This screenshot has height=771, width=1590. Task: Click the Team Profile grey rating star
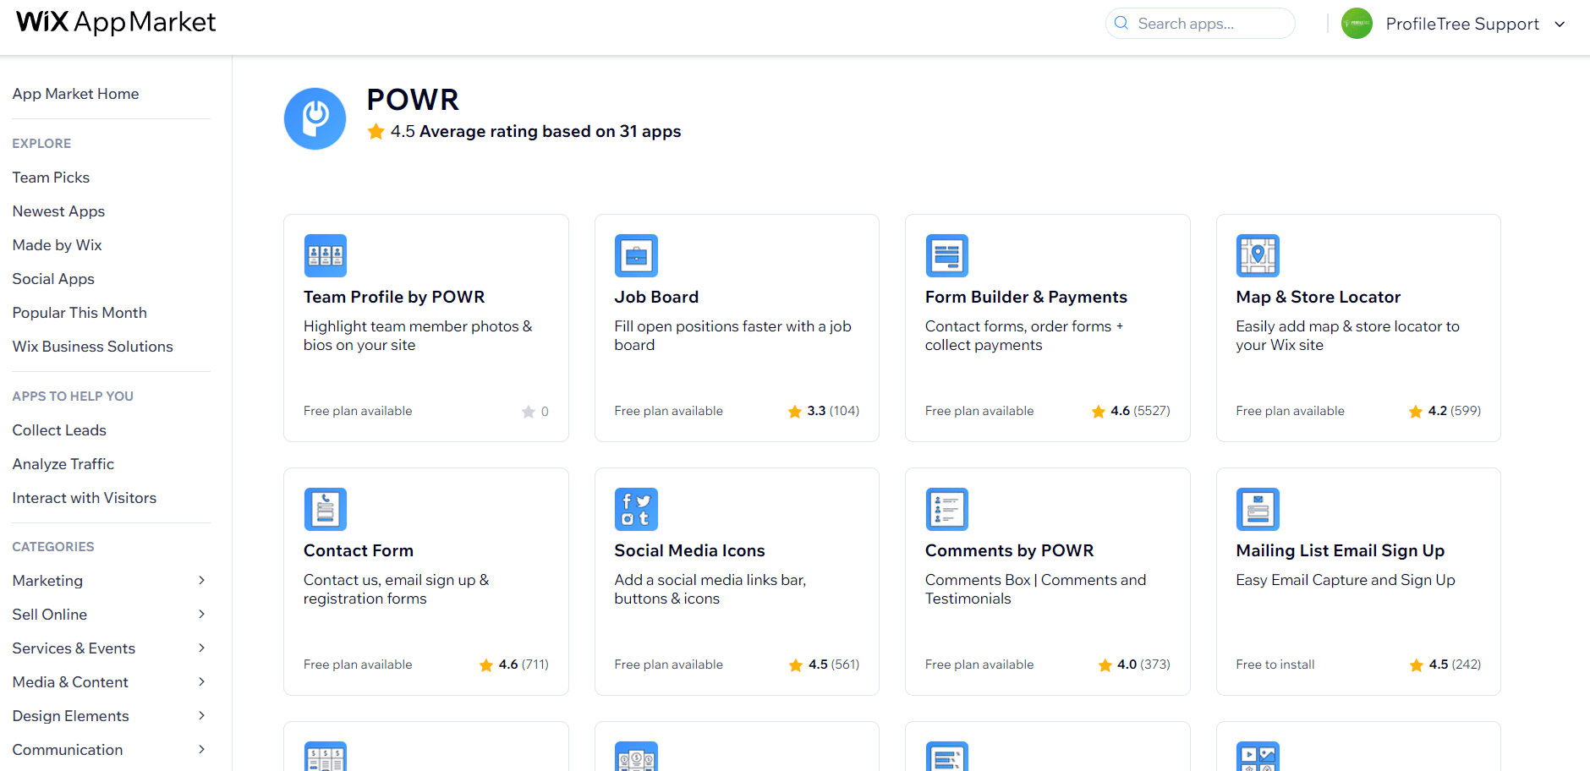(529, 412)
